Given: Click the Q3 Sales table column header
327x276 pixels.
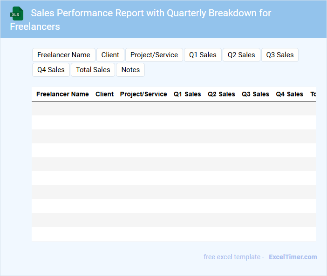Looking at the screenshot, I should (x=255, y=94).
